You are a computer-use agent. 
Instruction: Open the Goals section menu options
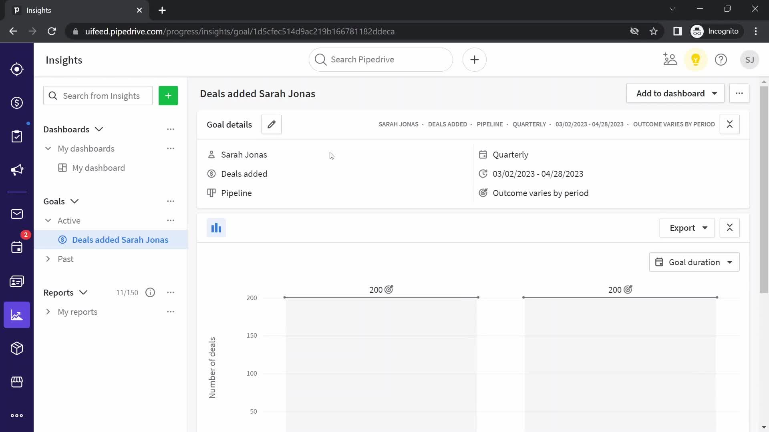coord(171,201)
